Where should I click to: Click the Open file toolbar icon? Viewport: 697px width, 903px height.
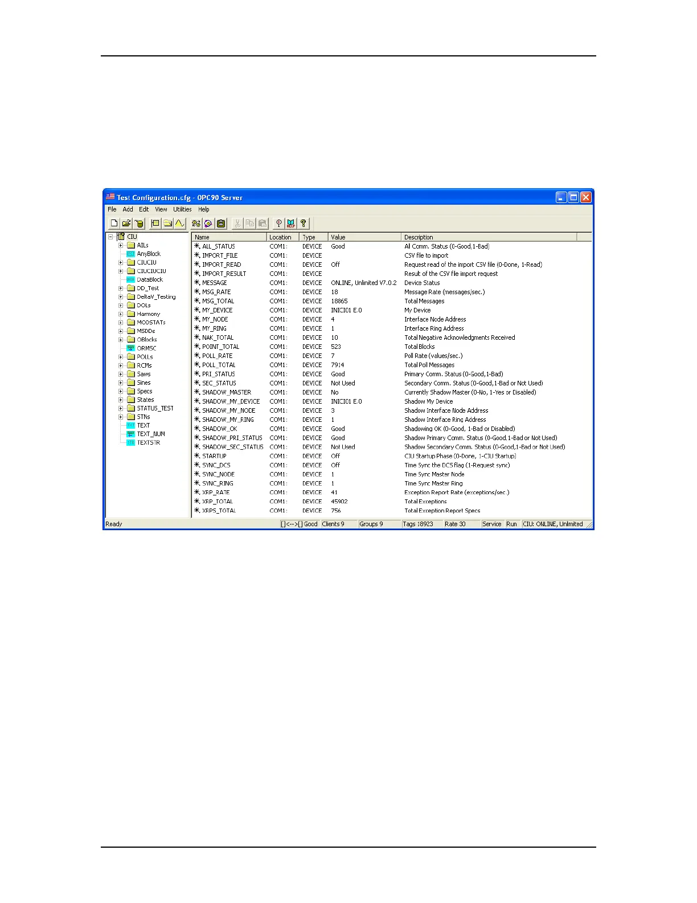click(x=126, y=223)
